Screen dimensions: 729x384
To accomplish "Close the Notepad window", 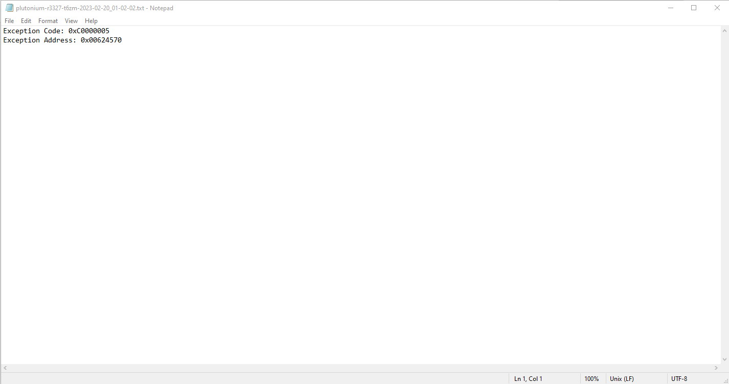I will tap(717, 8).
